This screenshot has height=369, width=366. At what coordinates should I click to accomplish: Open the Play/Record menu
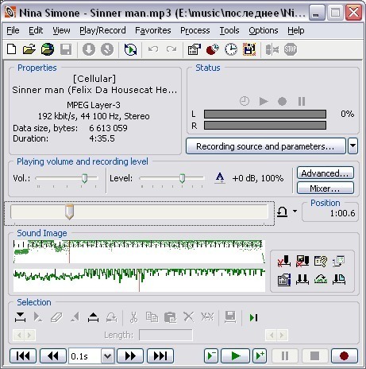(102, 30)
